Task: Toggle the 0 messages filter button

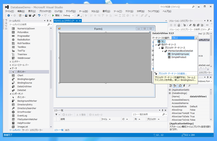Action: [96, 115]
